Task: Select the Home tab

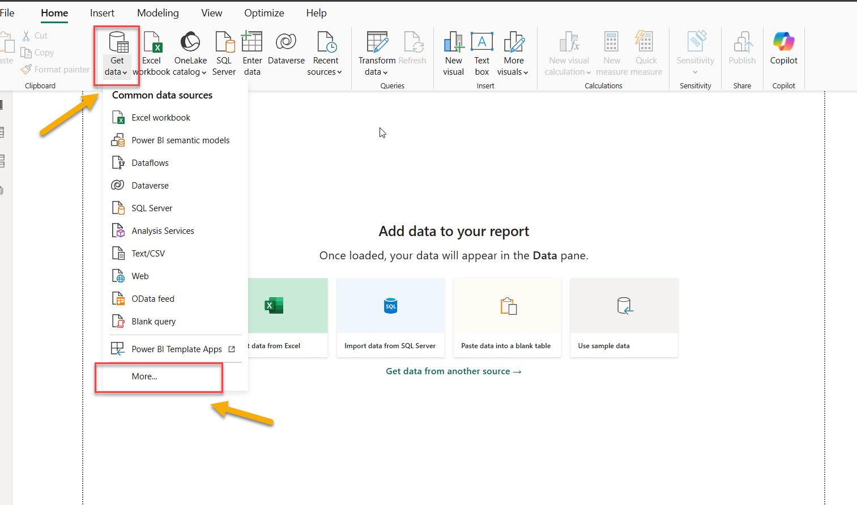Action: [x=54, y=12]
